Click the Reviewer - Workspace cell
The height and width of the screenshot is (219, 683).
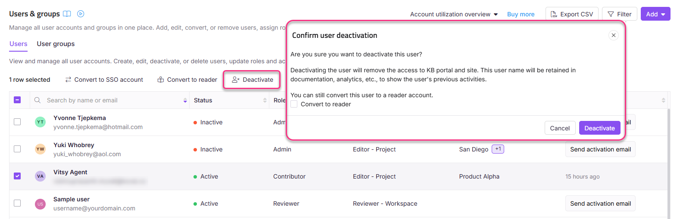pyautogui.click(x=385, y=204)
